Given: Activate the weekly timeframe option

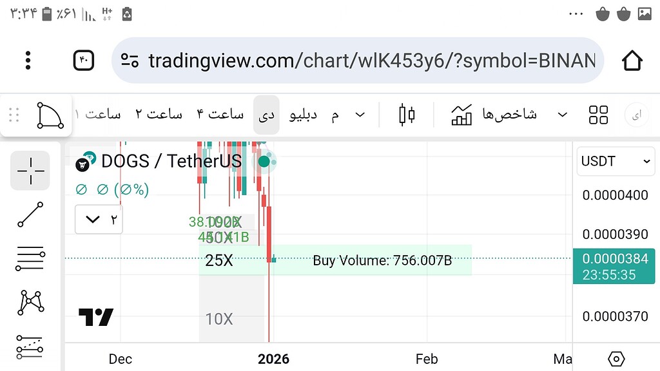Looking at the screenshot, I should pyautogui.click(x=303, y=114).
